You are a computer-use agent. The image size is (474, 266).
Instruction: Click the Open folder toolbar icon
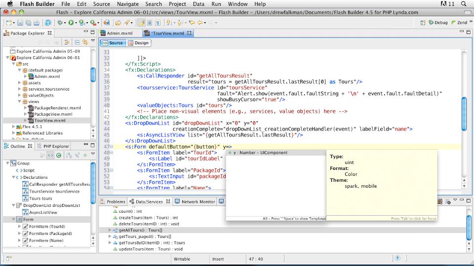coord(118,23)
